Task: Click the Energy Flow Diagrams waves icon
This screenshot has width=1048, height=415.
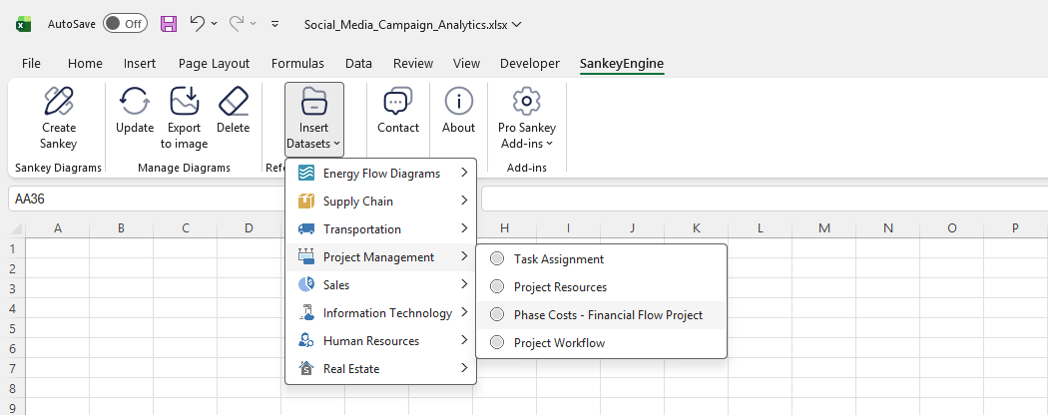Action: point(306,174)
